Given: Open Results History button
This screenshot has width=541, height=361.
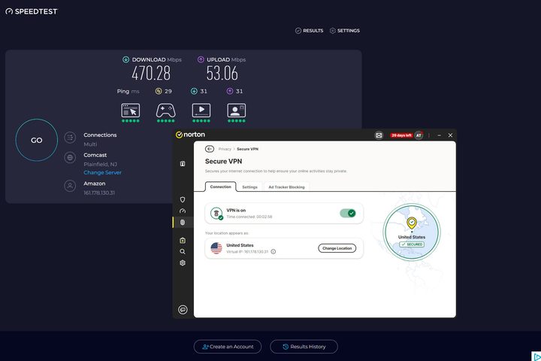Looking at the screenshot, I should click(304, 347).
